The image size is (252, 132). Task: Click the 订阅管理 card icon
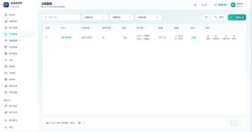pyautogui.click(x=6, y=47)
